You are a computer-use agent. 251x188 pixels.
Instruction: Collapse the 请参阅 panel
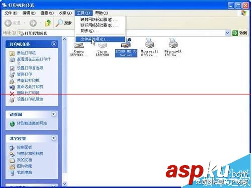53,114
